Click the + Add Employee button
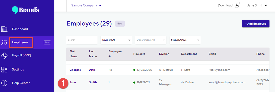Image resolution: width=275 pixels, height=92 pixels. point(256,24)
